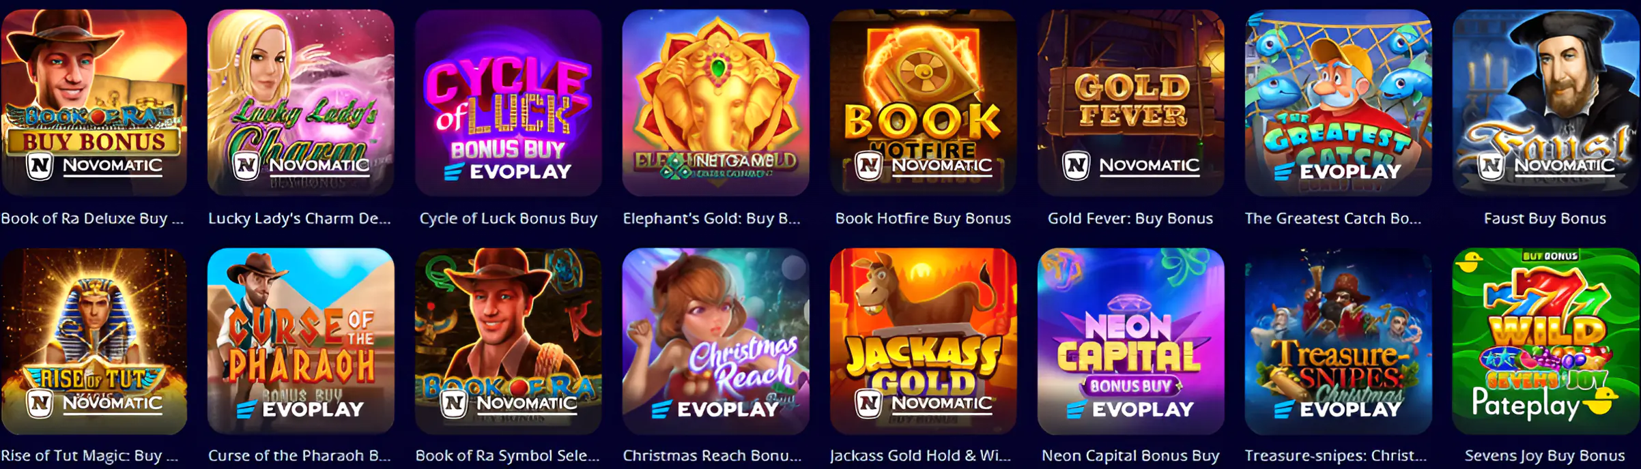Viewport: 1641px width, 469px height.
Task: Click the Sevens Joy Buy Bonus title
Action: point(1545,456)
